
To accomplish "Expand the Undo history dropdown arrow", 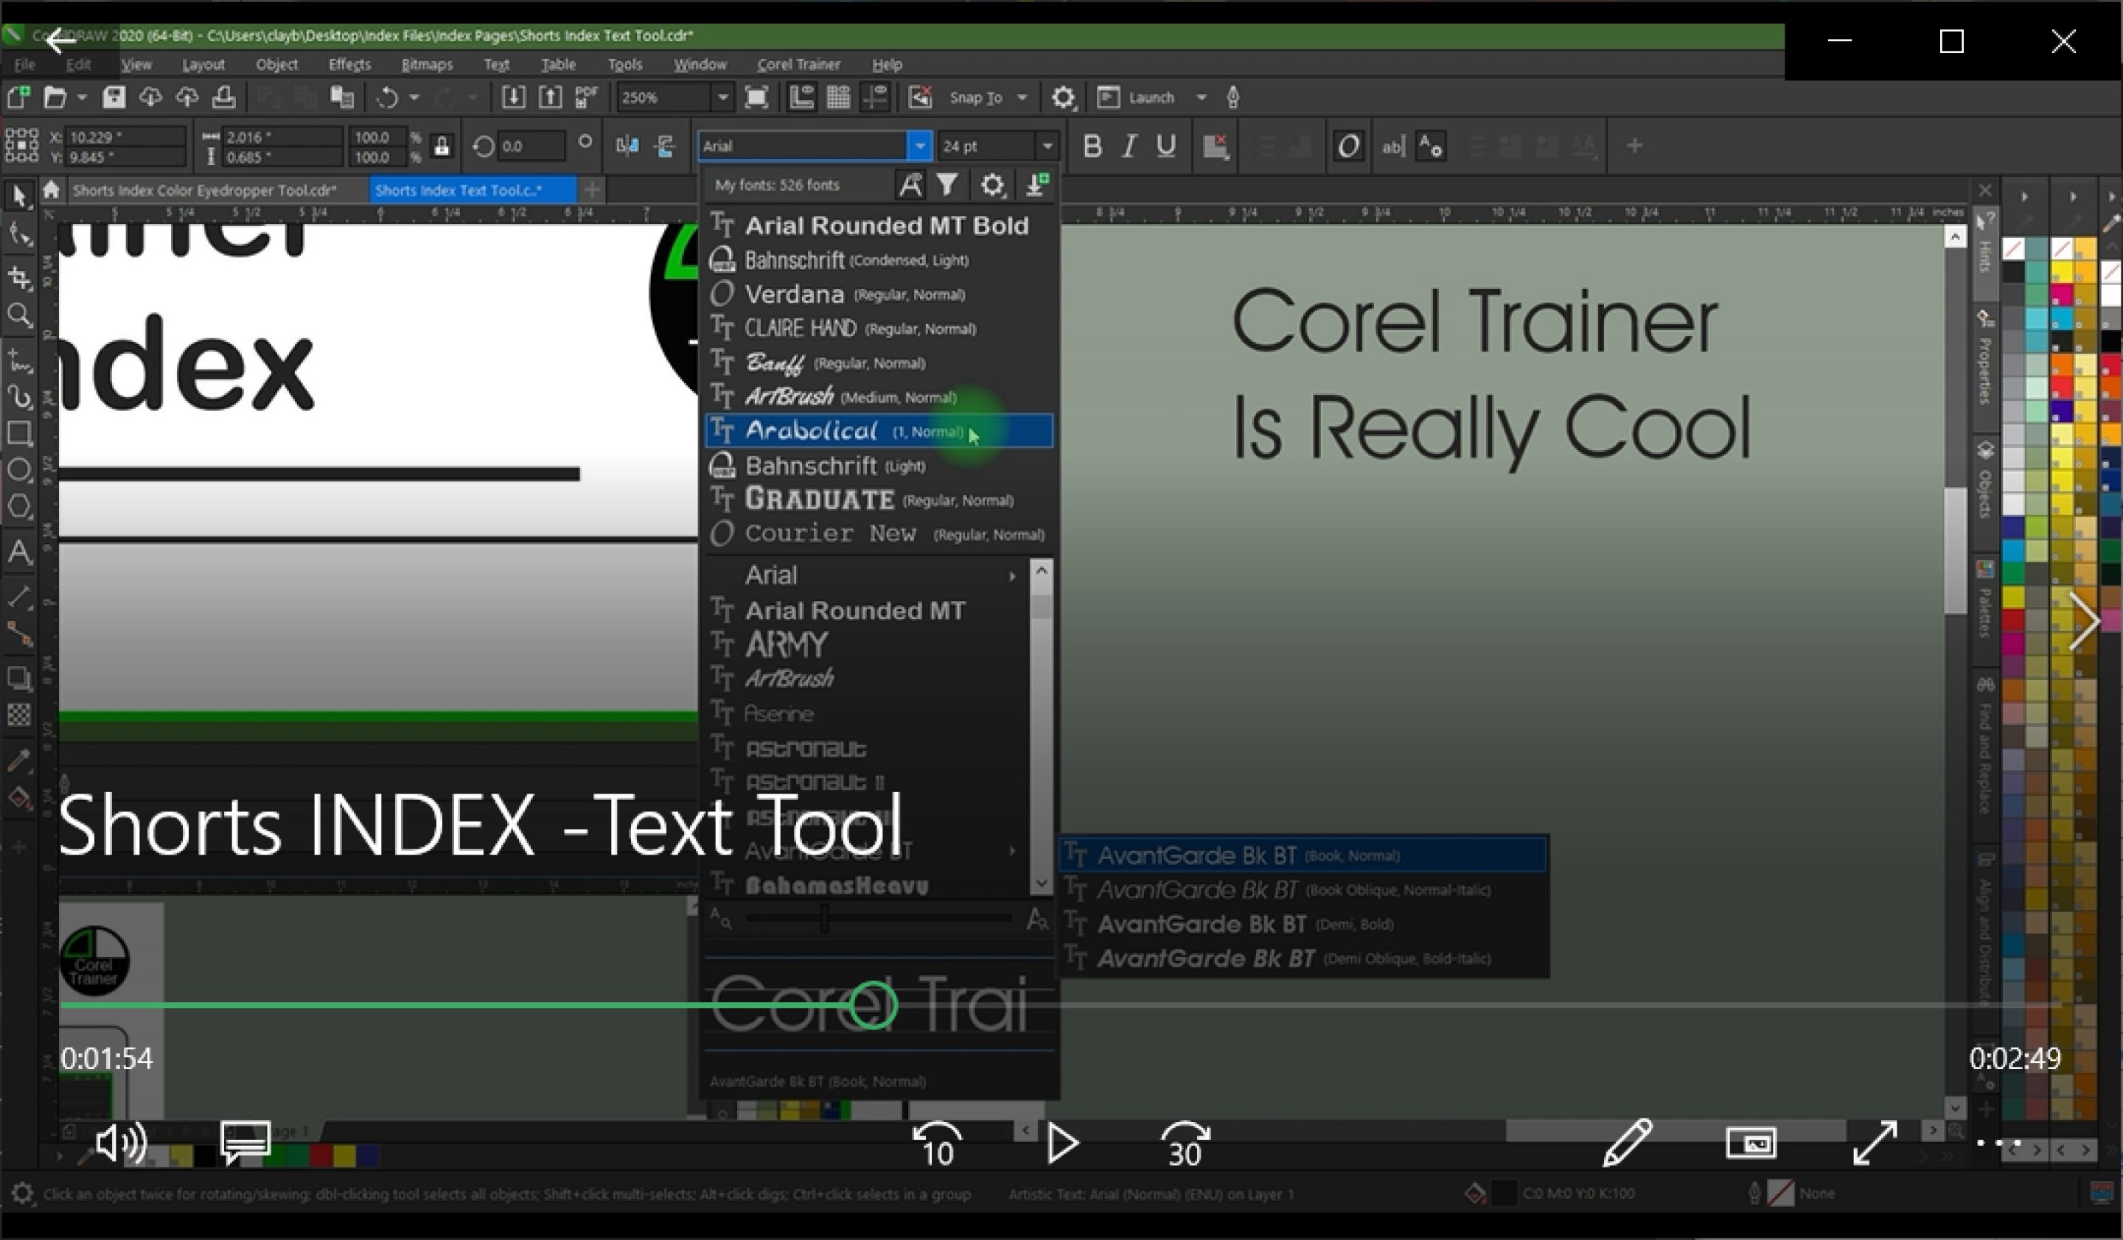I will pos(414,98).
